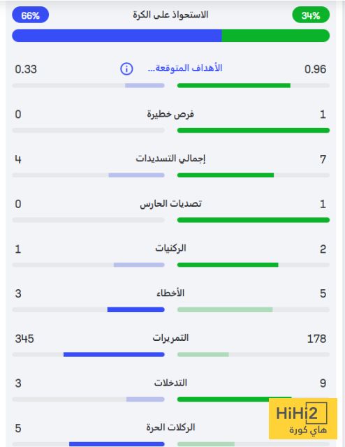
Task: Click the HiHi2 هاي كورة logo
Action: point(303,418)
